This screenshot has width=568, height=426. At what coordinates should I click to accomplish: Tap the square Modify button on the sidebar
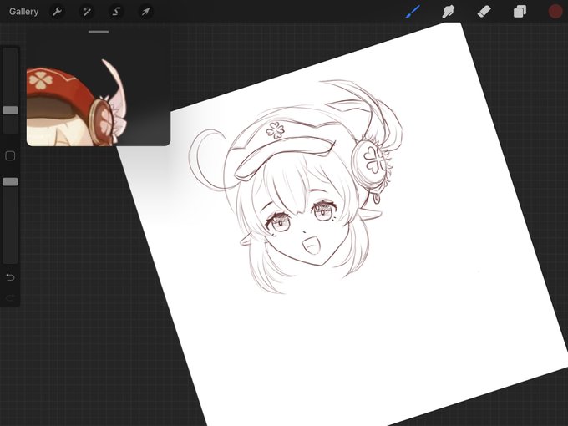[10, 155]
